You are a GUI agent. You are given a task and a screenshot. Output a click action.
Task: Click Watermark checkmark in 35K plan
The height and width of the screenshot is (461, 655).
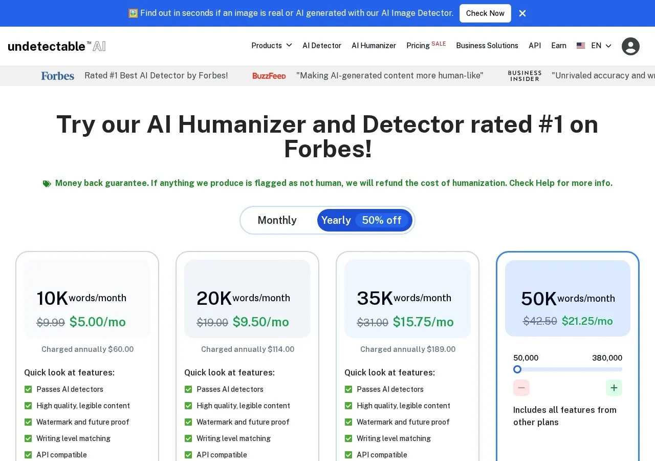point(348,422)
